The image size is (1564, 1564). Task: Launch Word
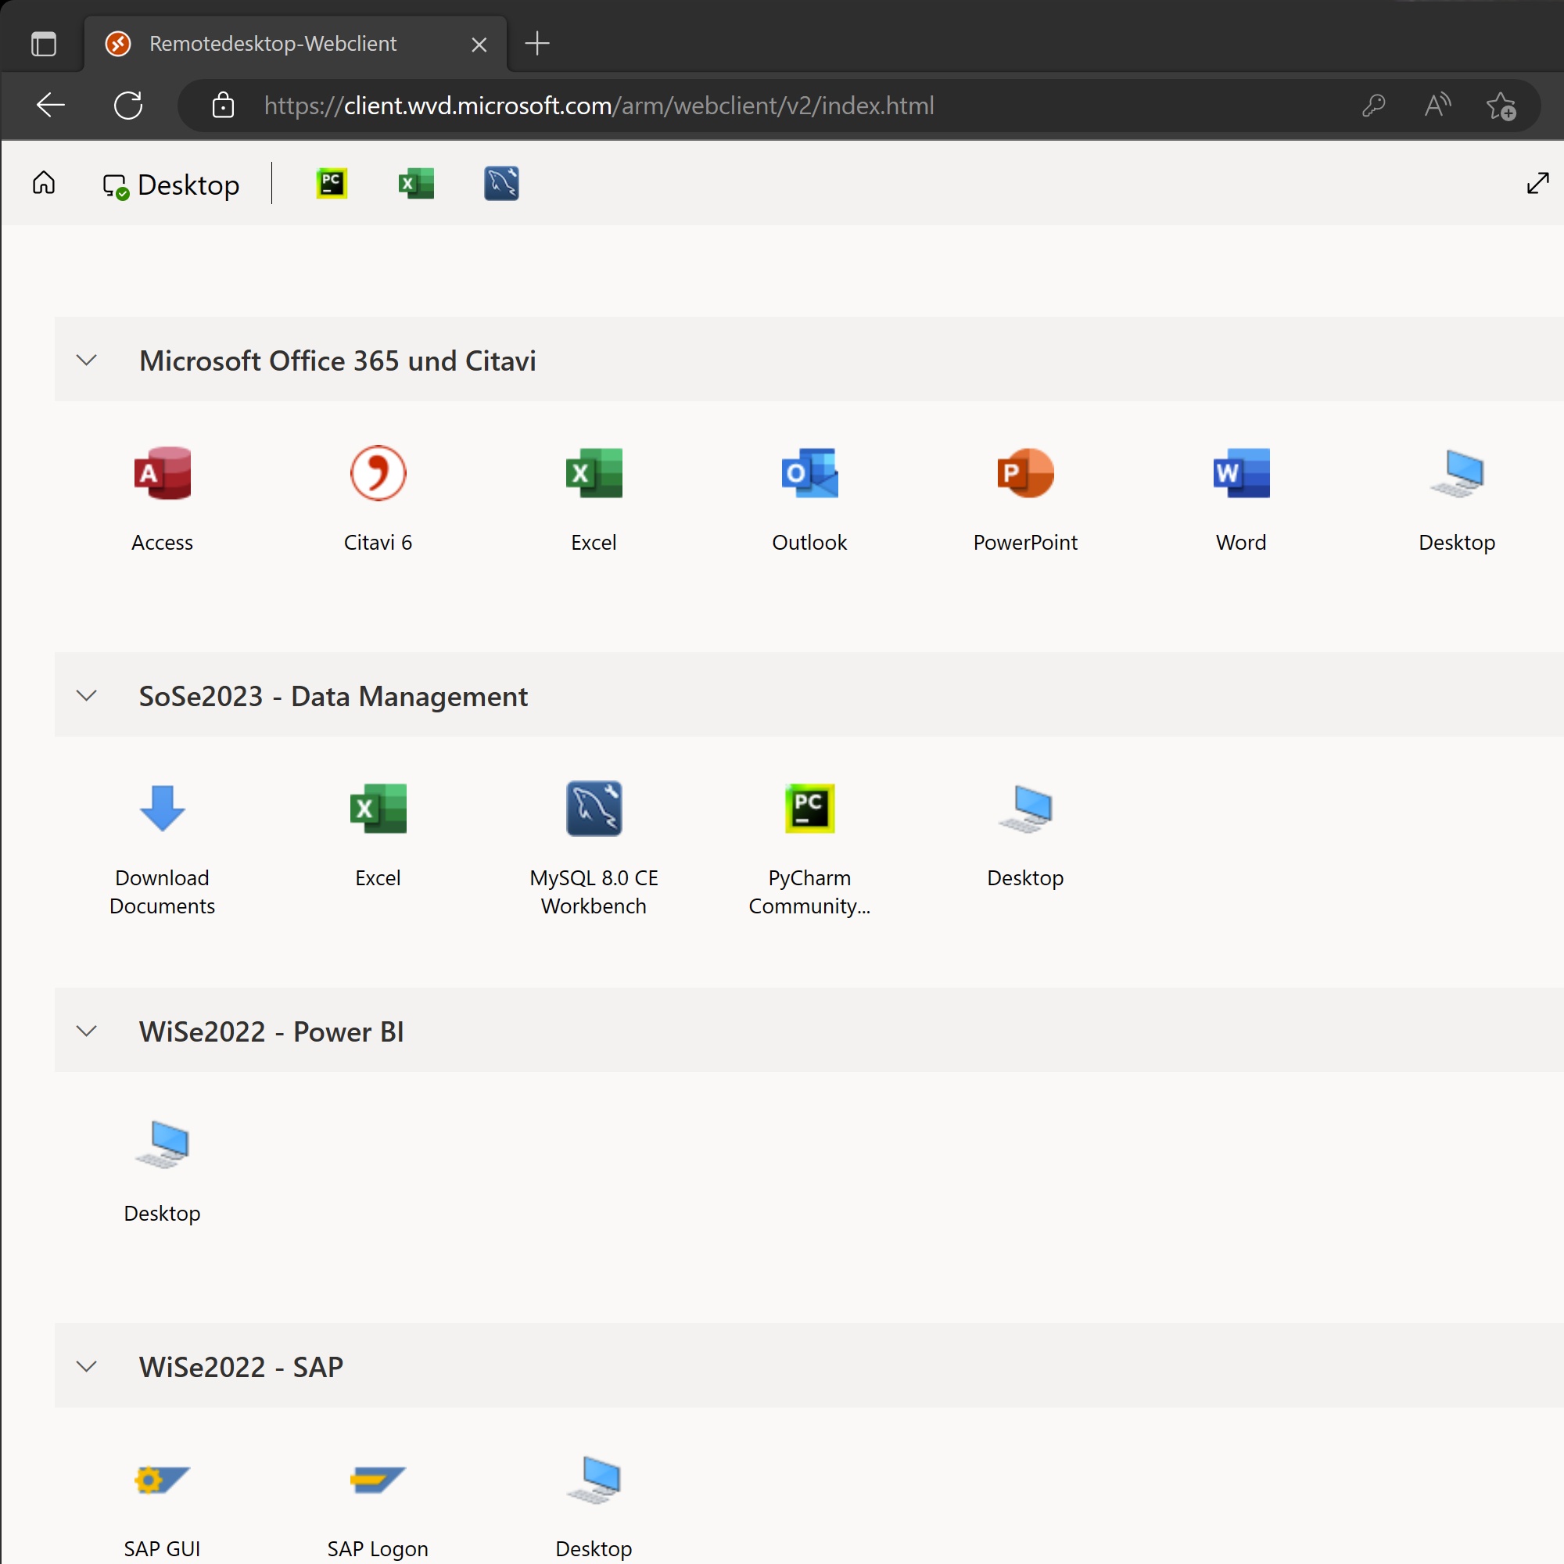click(x=1241, y=499)
